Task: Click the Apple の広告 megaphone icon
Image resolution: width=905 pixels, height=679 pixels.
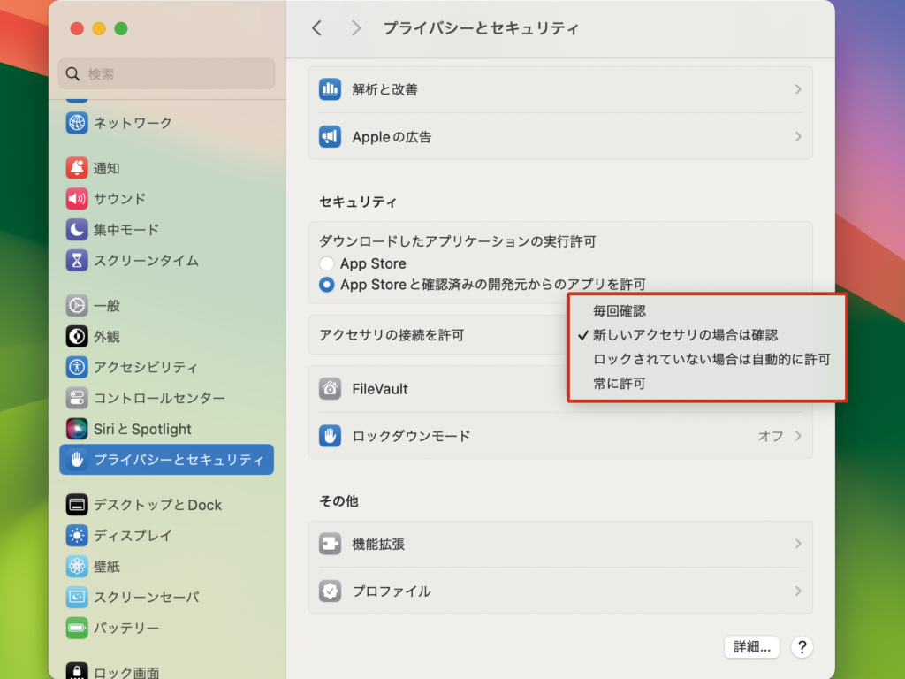Action: (x=331, y=136)
